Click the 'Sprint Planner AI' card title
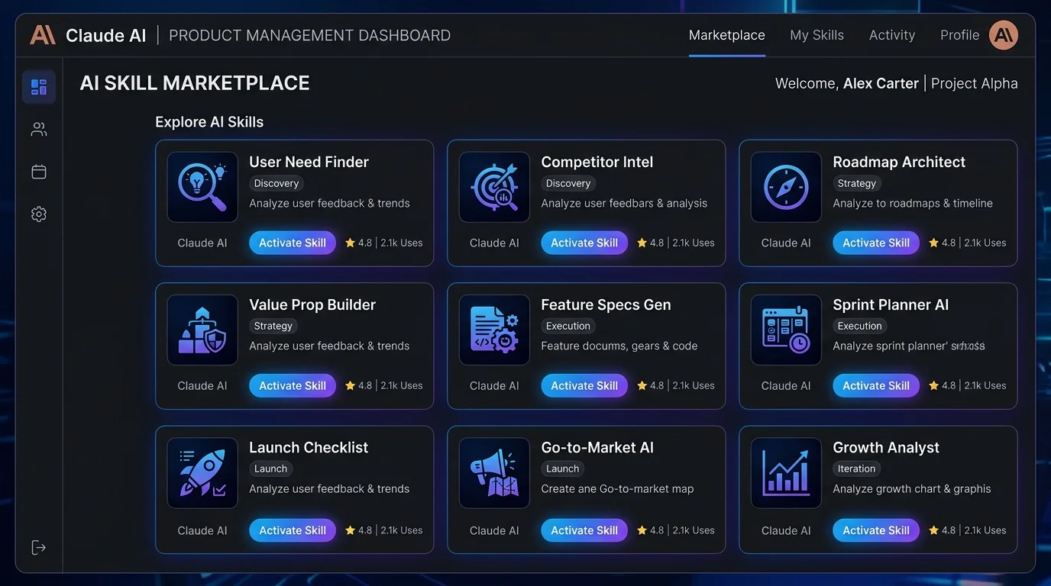 tap(891, 304)
